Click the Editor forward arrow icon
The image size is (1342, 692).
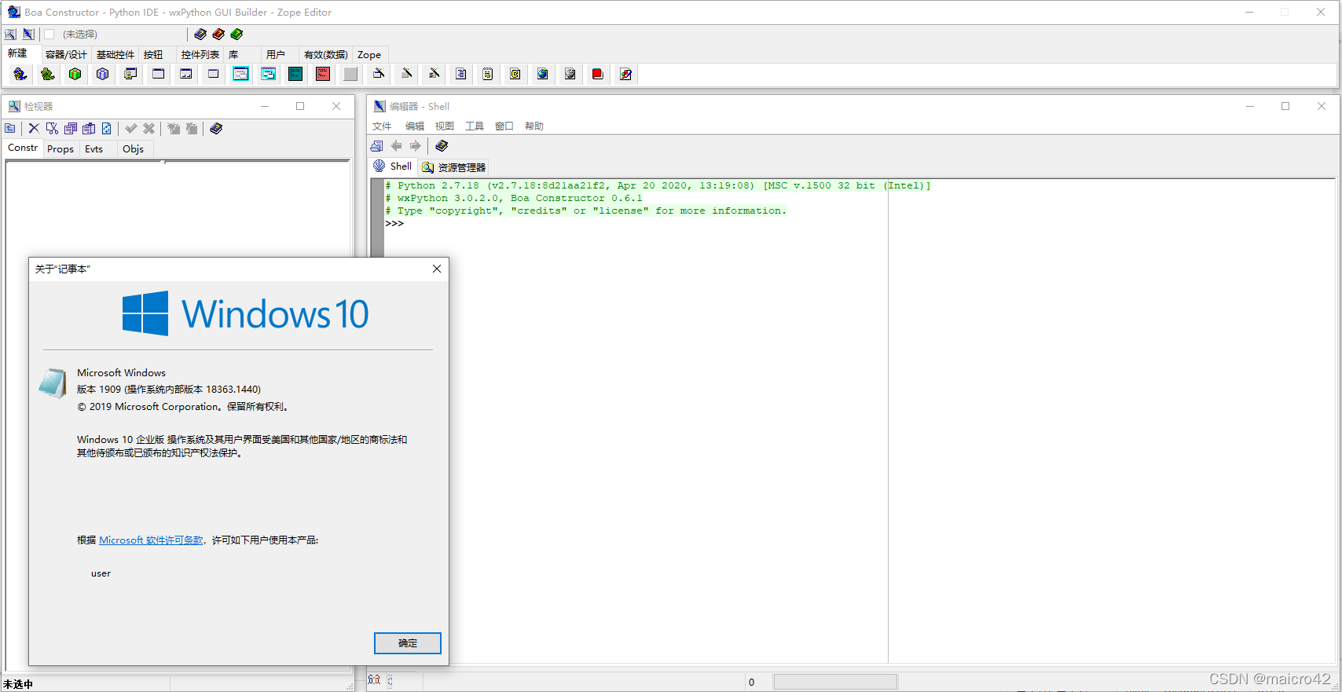click(x=416, y=145)
